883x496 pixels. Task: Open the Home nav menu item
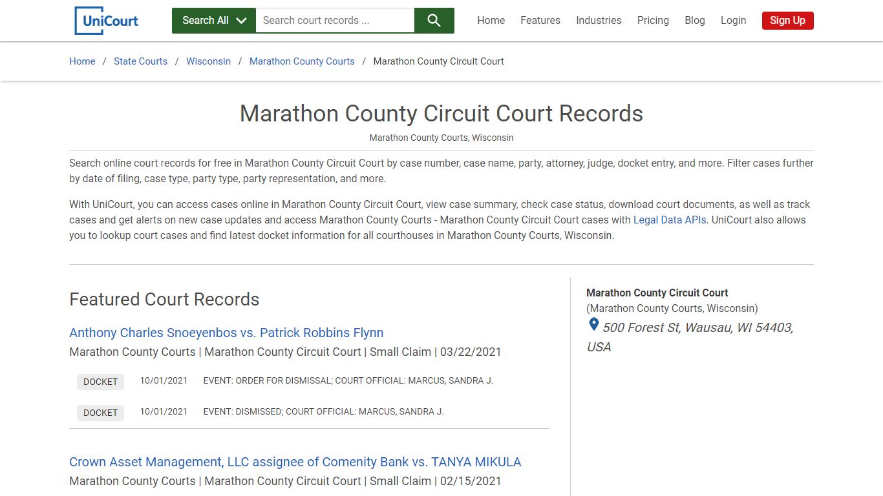click(491, 21)
